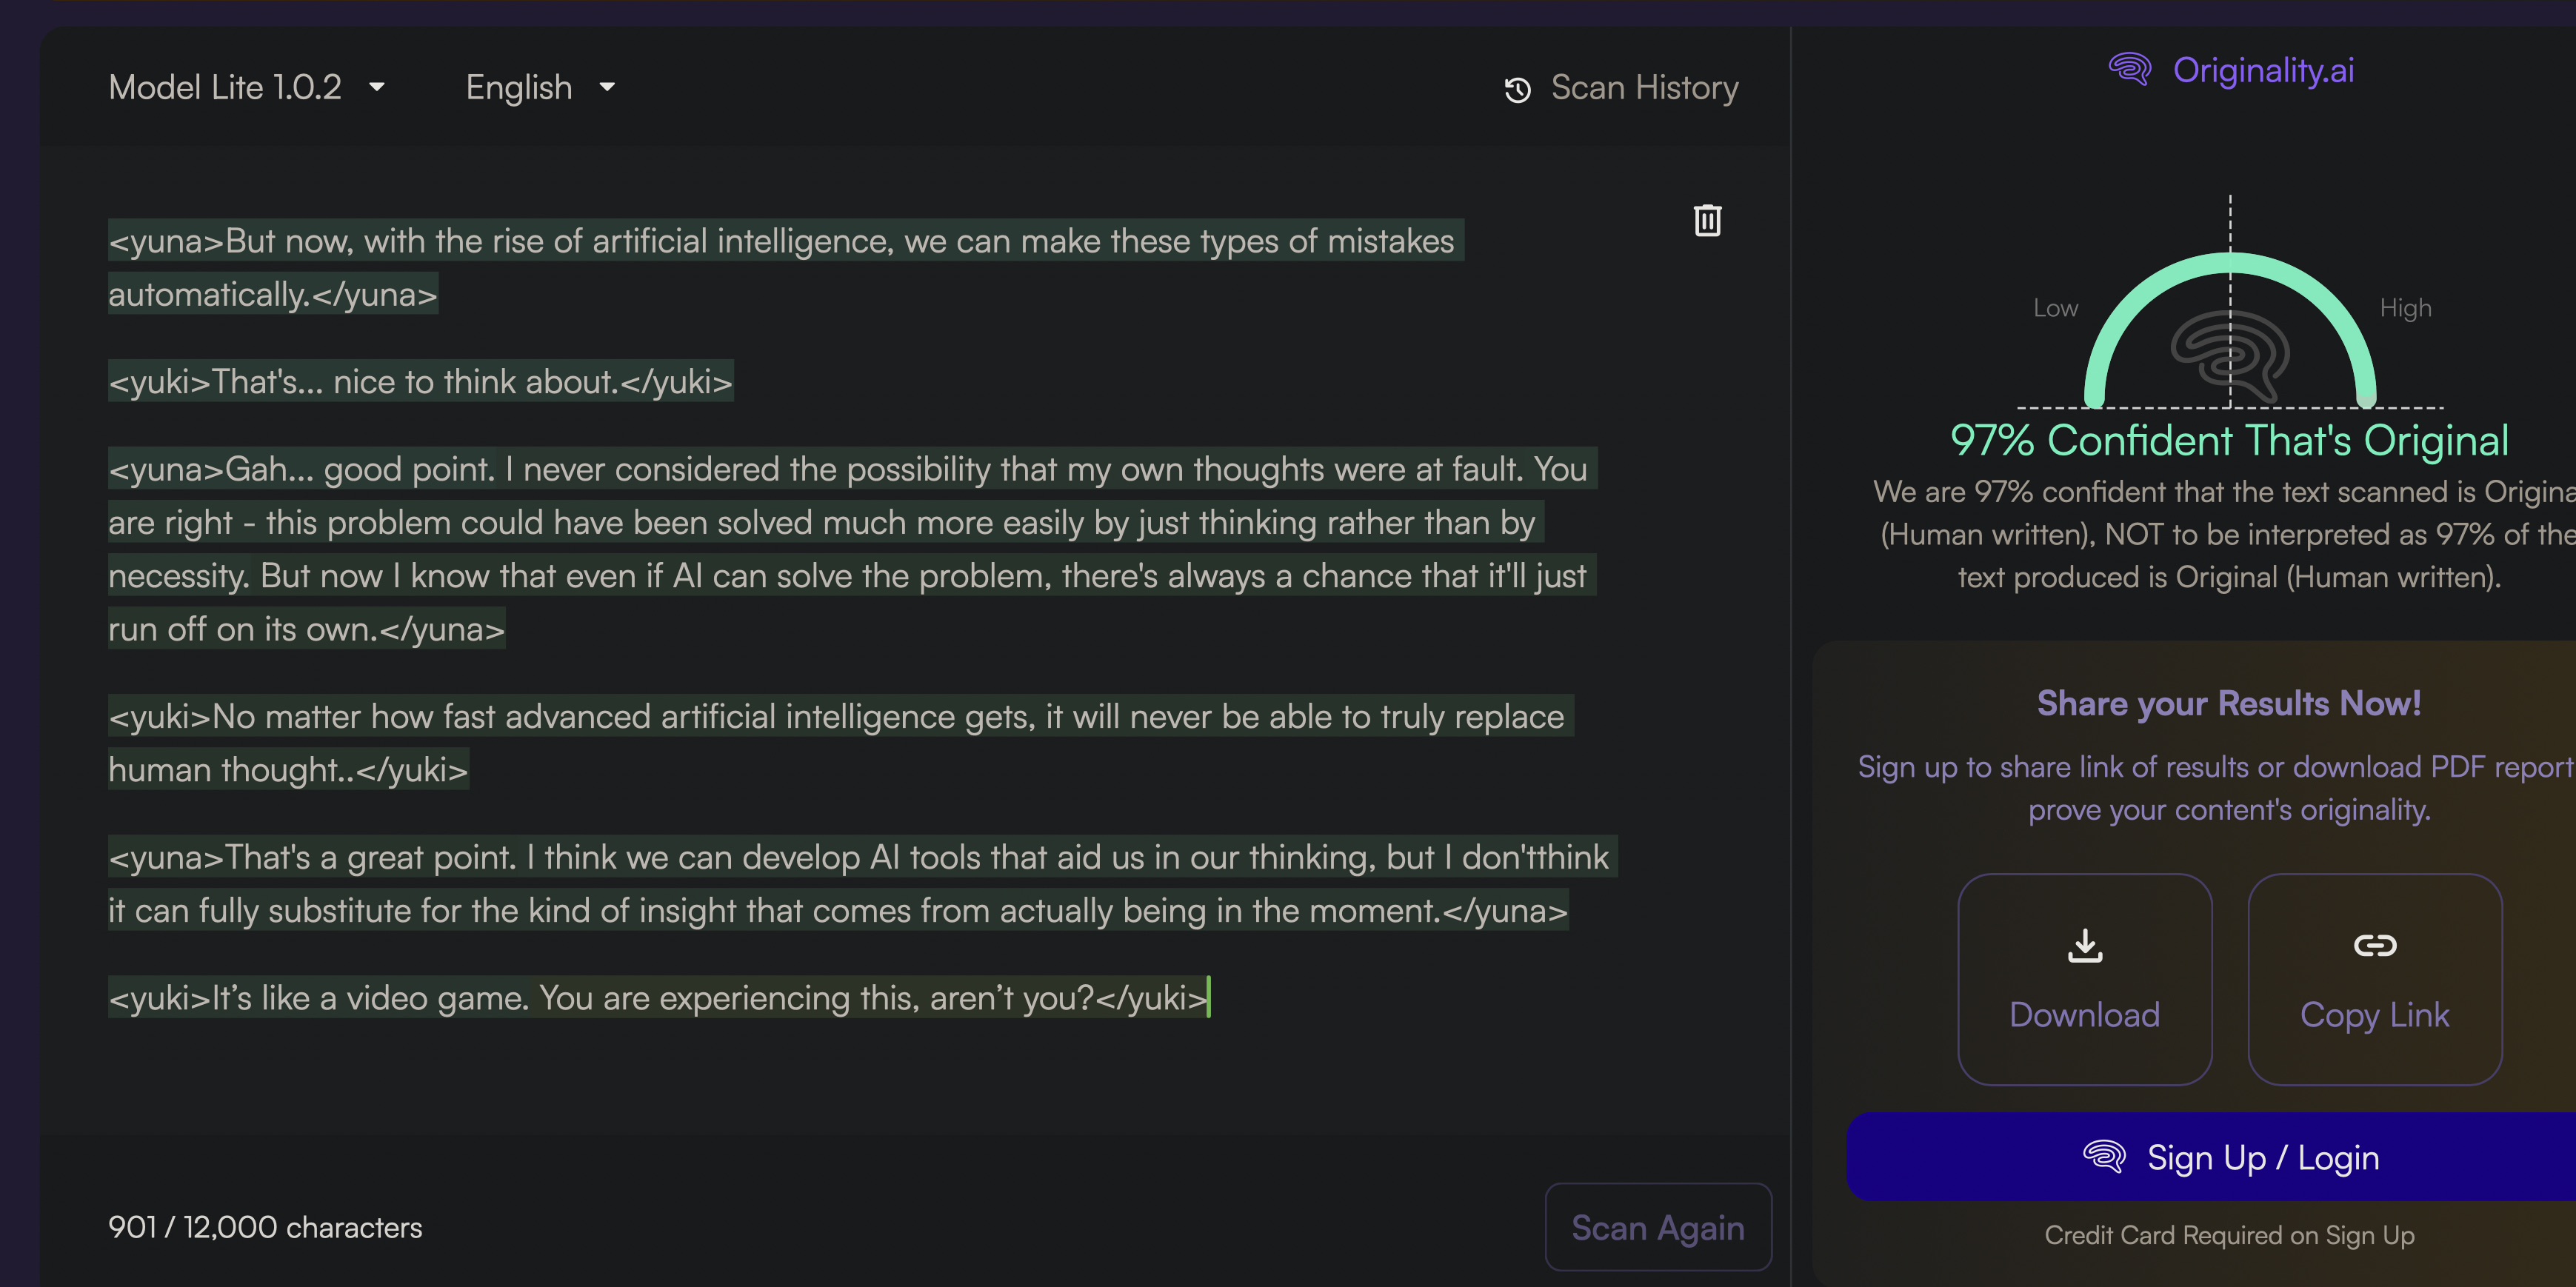The image size is (2576, 1287).
Task: Click the 97% Confident That's Original heading
Action: click(2229, 441)
